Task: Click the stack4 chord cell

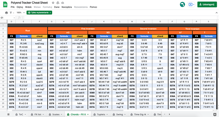Action: click(39, 65)
